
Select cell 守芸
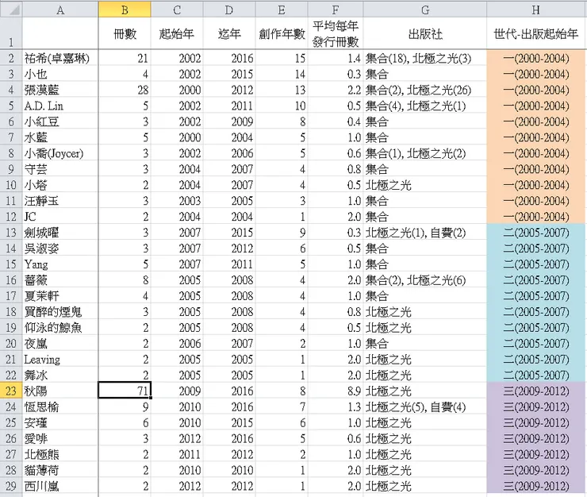(x=60, y=169)
